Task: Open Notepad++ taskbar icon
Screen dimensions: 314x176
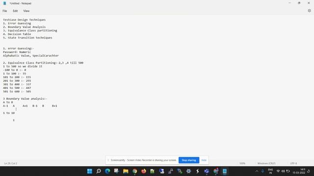Action: pos(153,171)
